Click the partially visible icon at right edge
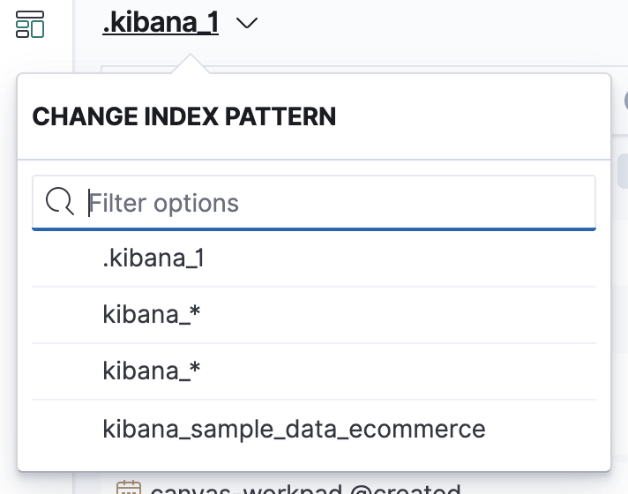This screenshot has height=494, width=628. click(x=624, y=99)
